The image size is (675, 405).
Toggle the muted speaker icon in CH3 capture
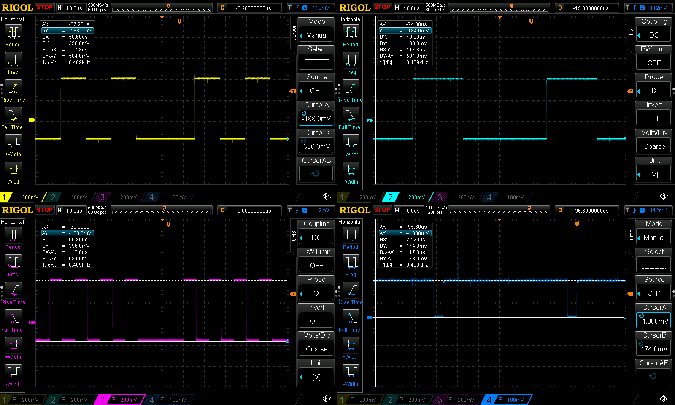(327, 399)
